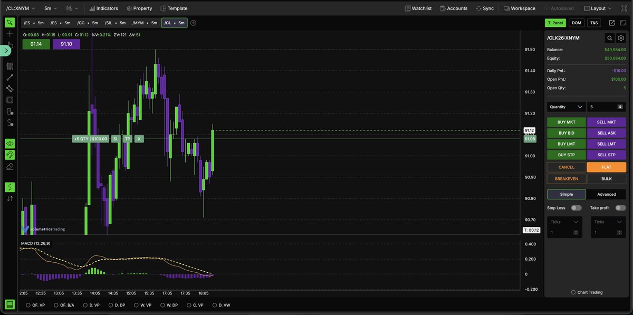
Task: Open the candlestick drawing tools icon
Action: coord(9,66)
